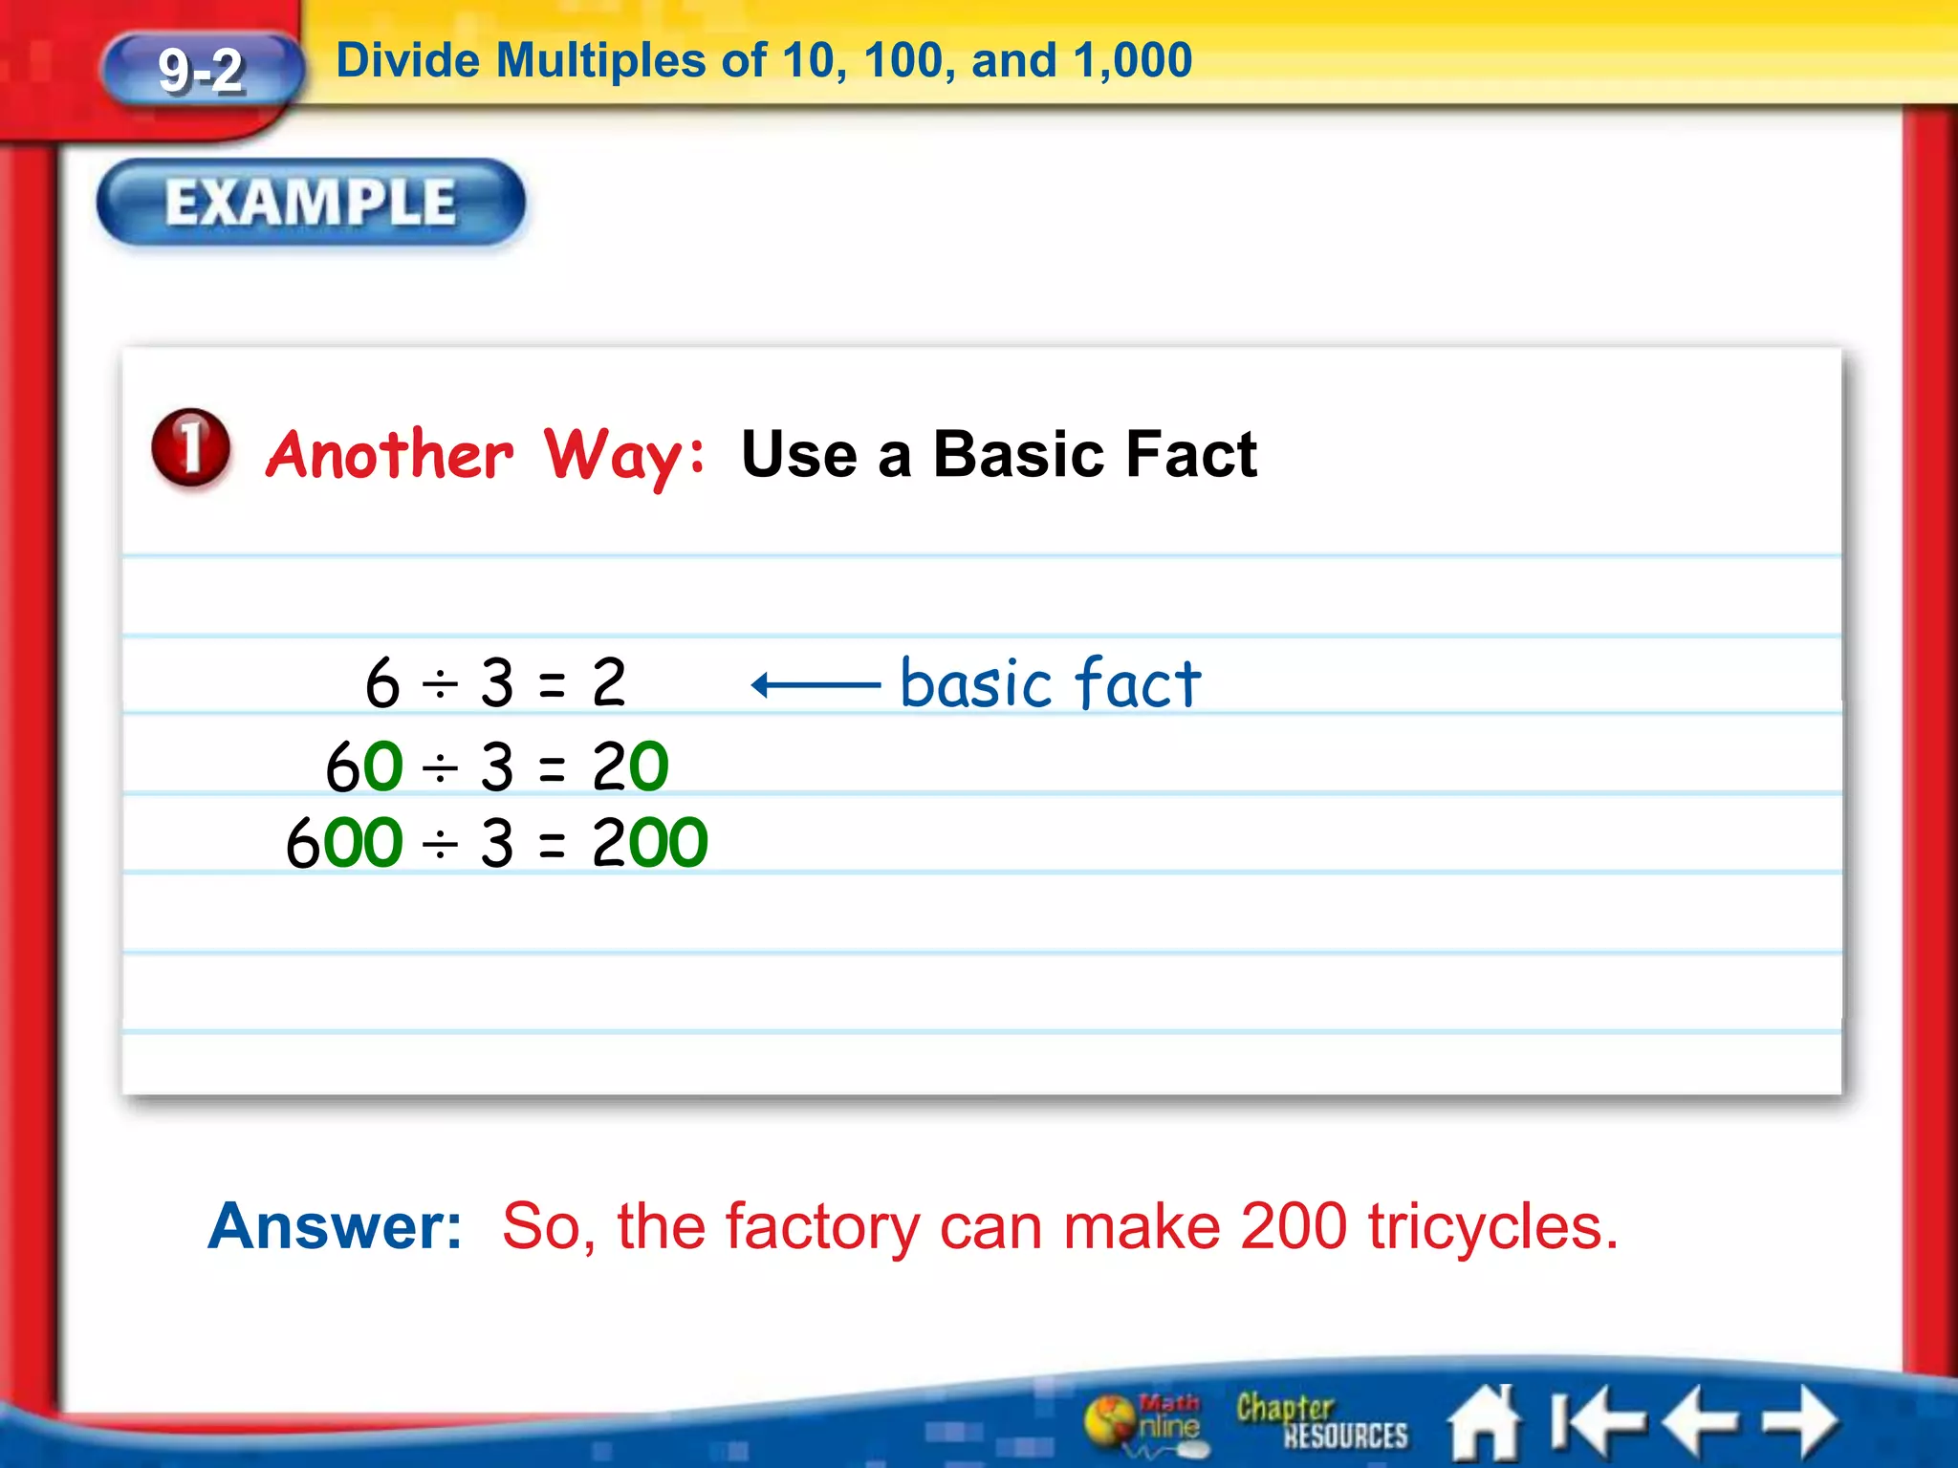Screen dimensions: 1958x1468
Task: Click the blue 'basic fact' label
Action: point(1050,683)
